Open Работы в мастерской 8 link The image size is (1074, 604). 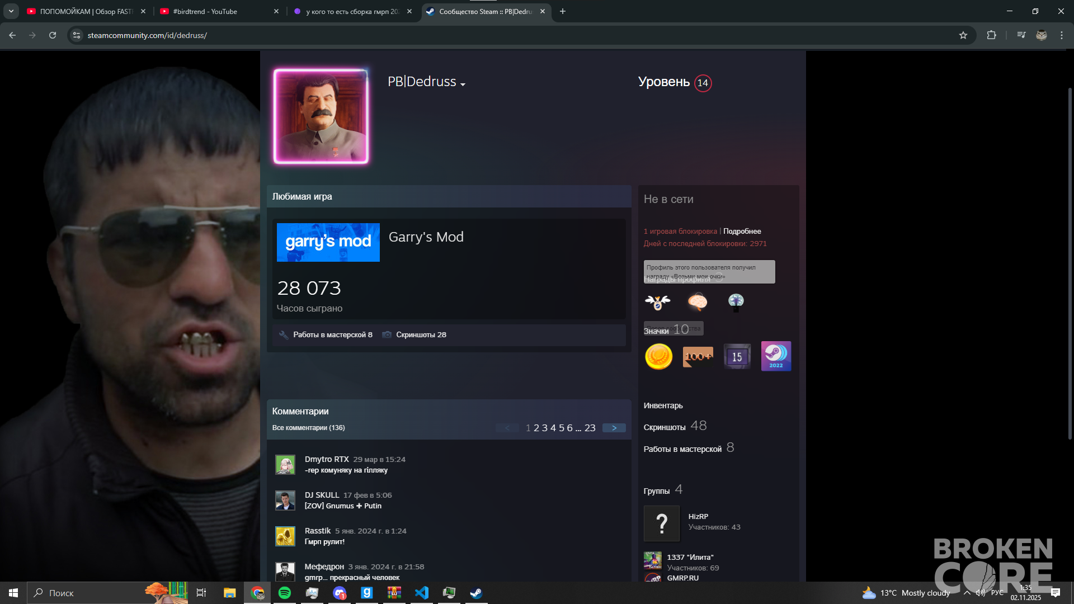(x=332, y=335)
